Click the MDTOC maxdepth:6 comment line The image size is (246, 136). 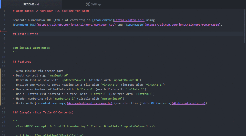click(85, 126)
